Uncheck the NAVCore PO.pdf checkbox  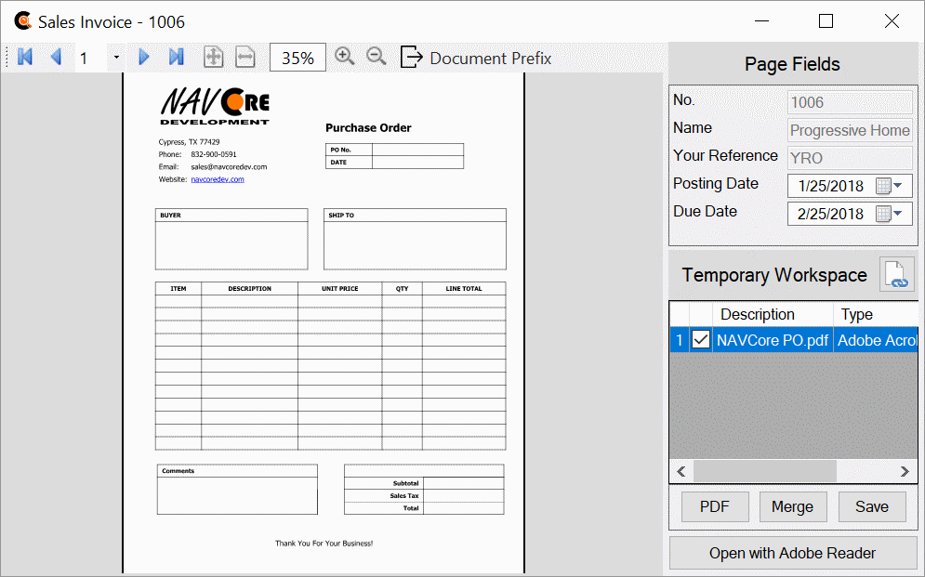(x=700, y=339)
